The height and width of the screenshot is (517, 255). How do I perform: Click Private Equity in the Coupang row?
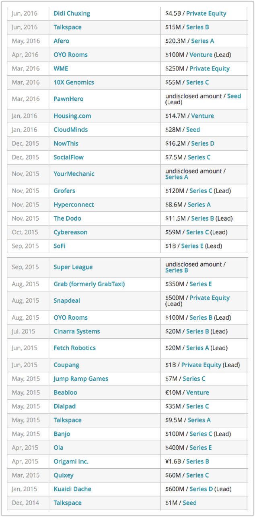click(201, 365)
